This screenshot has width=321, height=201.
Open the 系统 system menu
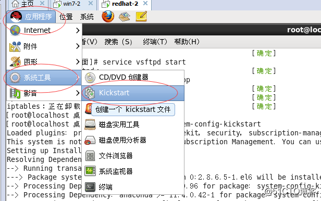[87, 17]
